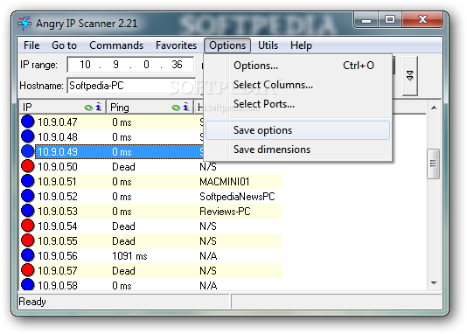The width and height of the screenshot is (467, 334).
Task: Click the third IP range octet 0
Action: pyautogui.click(x=146, y=65)
